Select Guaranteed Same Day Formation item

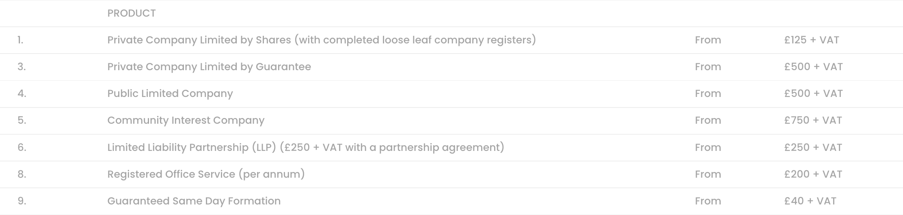(x=194, y=201)
